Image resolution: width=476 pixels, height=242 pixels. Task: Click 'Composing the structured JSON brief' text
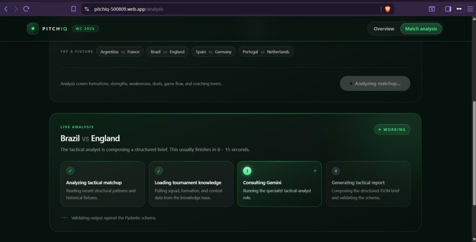pyautogui.click(x=366, y=194)
